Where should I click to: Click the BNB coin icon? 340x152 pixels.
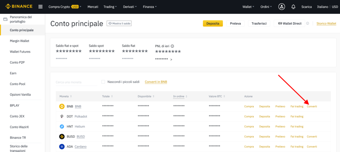[x=62, y=106]
